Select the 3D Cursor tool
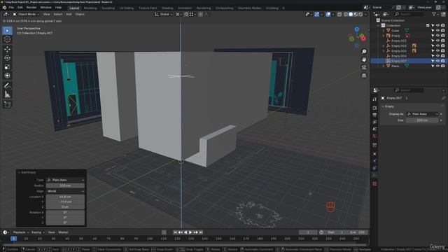The height and width of the screenshot is (252, 448). point(8,39)
